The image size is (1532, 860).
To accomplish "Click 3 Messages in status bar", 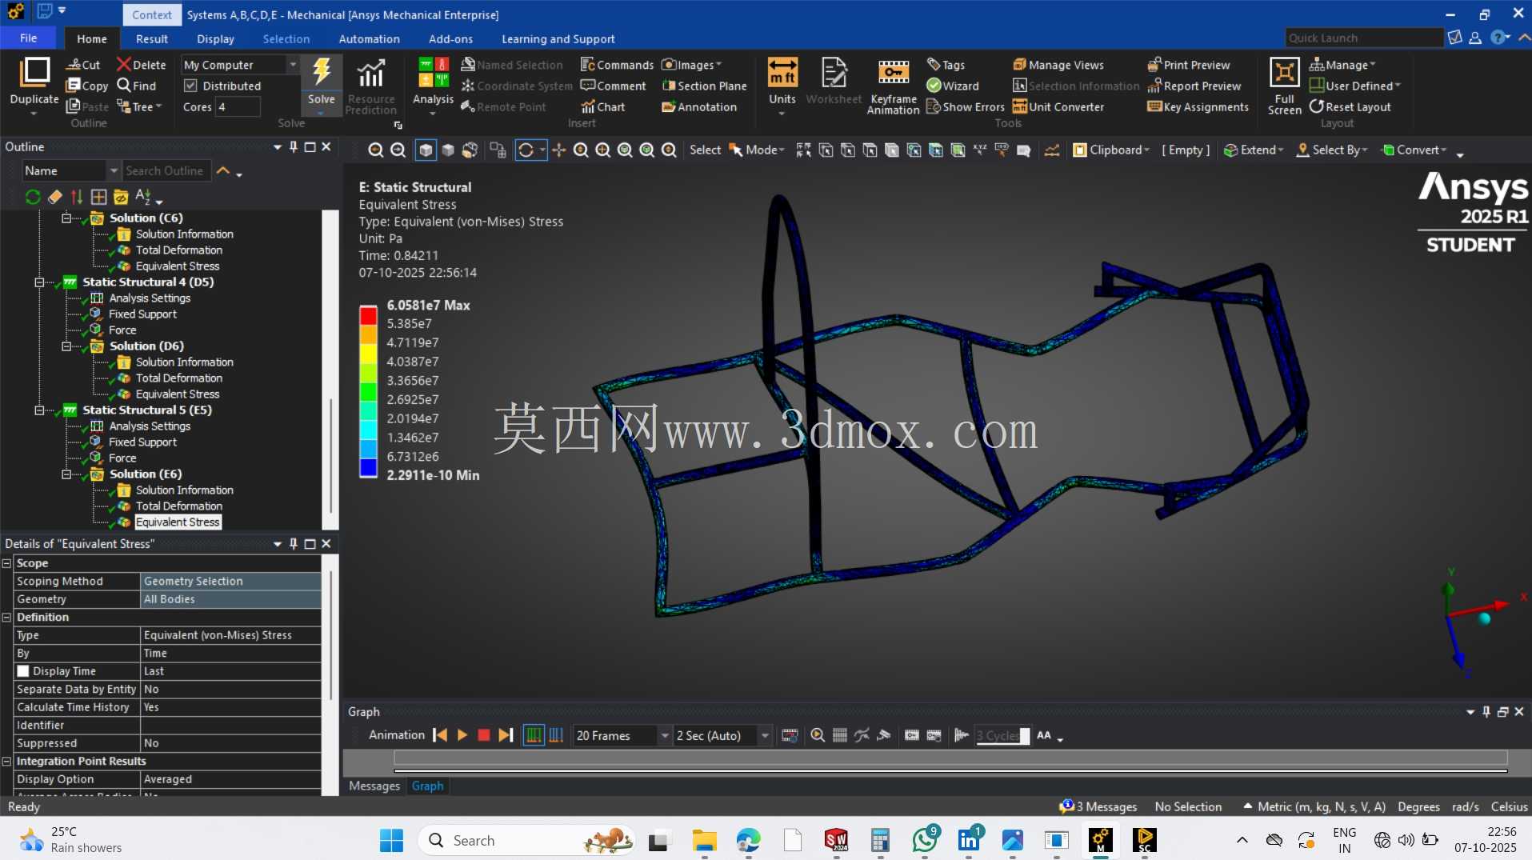I will point(1098,806).
